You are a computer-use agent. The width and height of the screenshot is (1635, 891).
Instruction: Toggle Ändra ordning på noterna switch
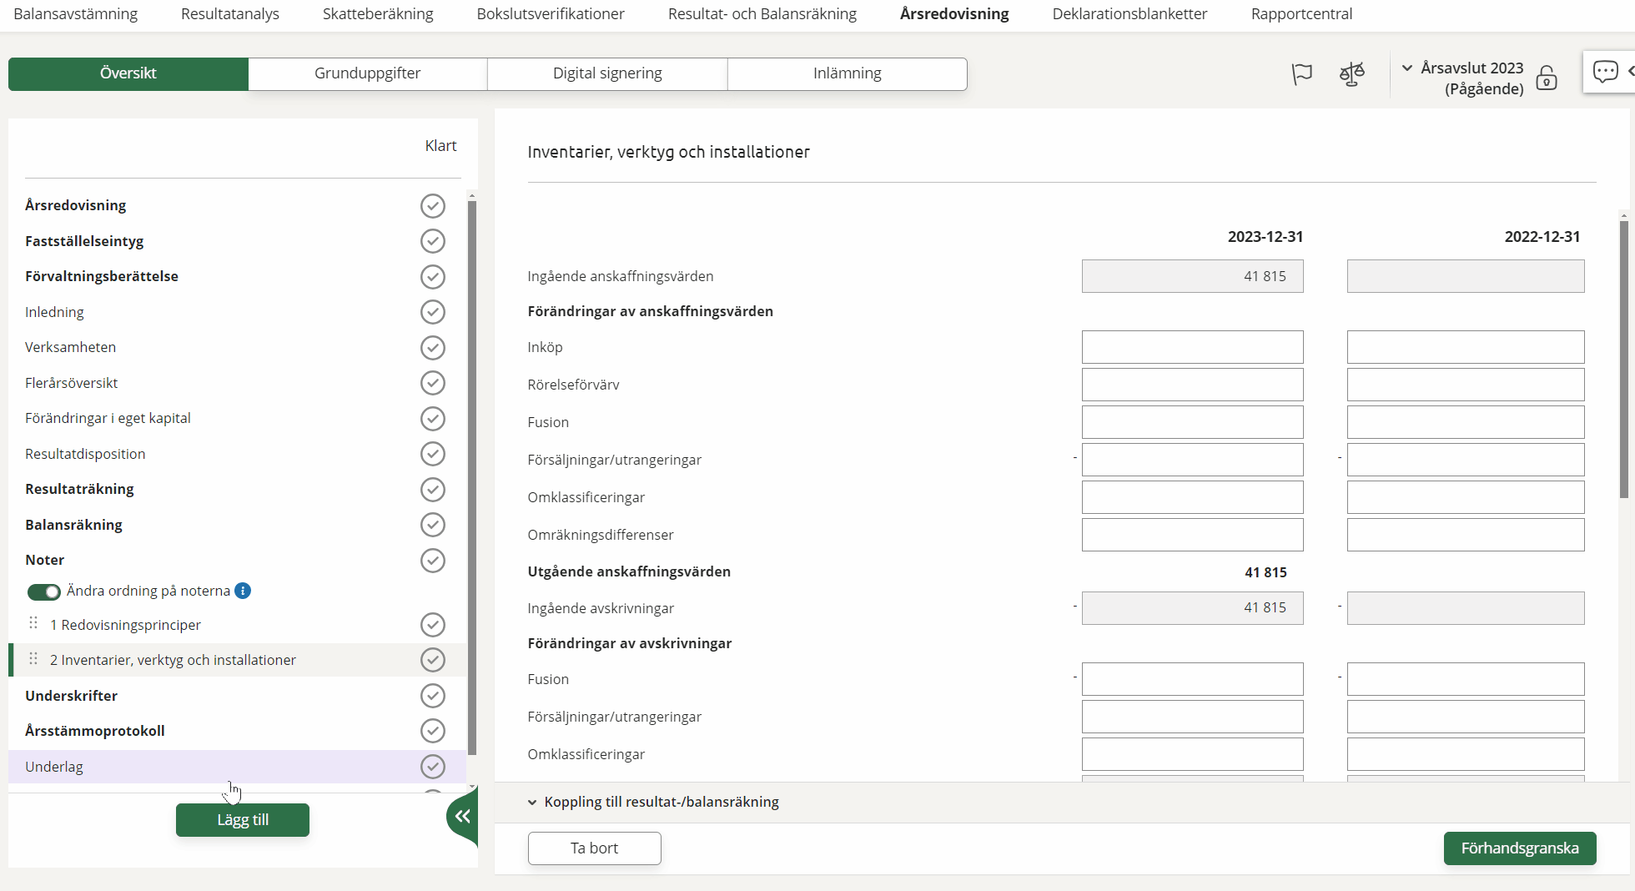point(43,591)
